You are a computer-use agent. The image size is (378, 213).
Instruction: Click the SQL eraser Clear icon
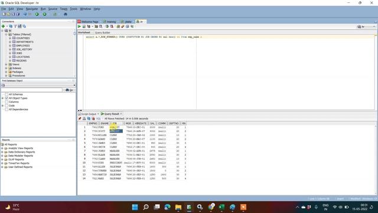[x=123, y=26]
